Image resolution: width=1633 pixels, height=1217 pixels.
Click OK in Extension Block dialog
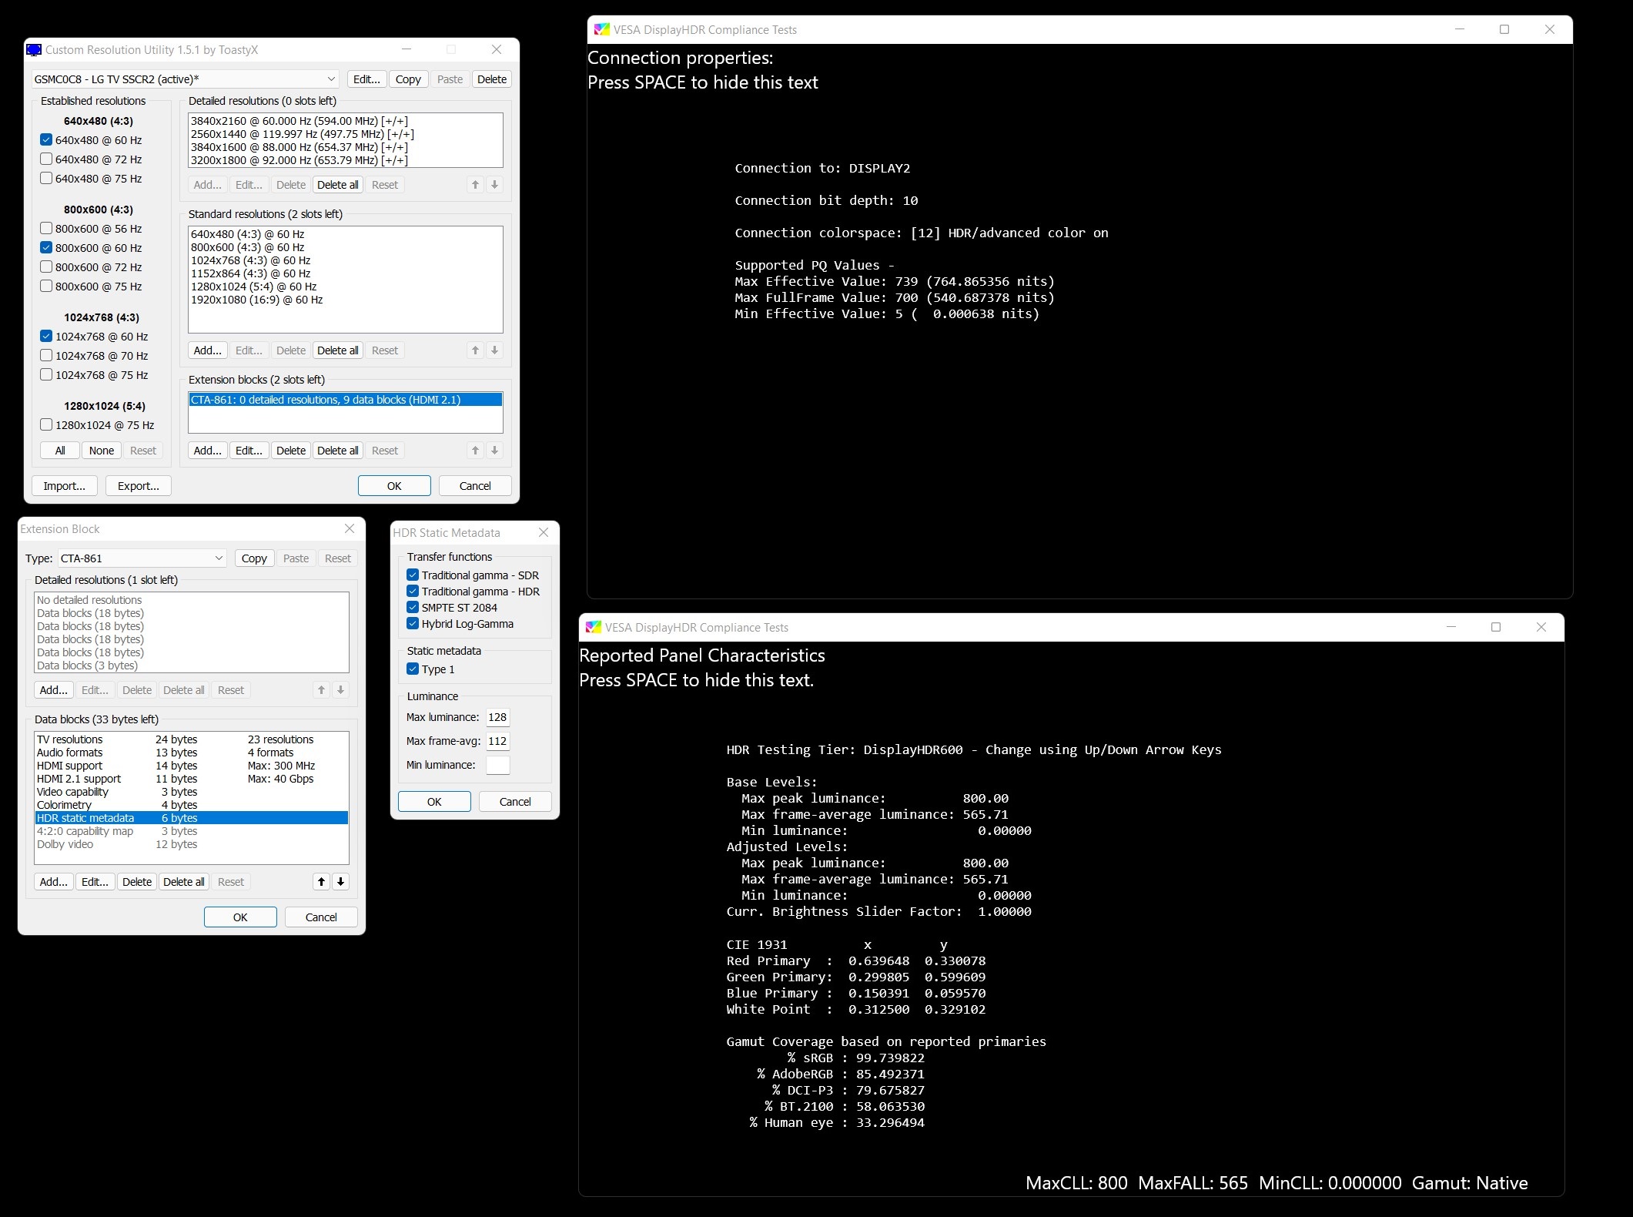click(240, 917)
